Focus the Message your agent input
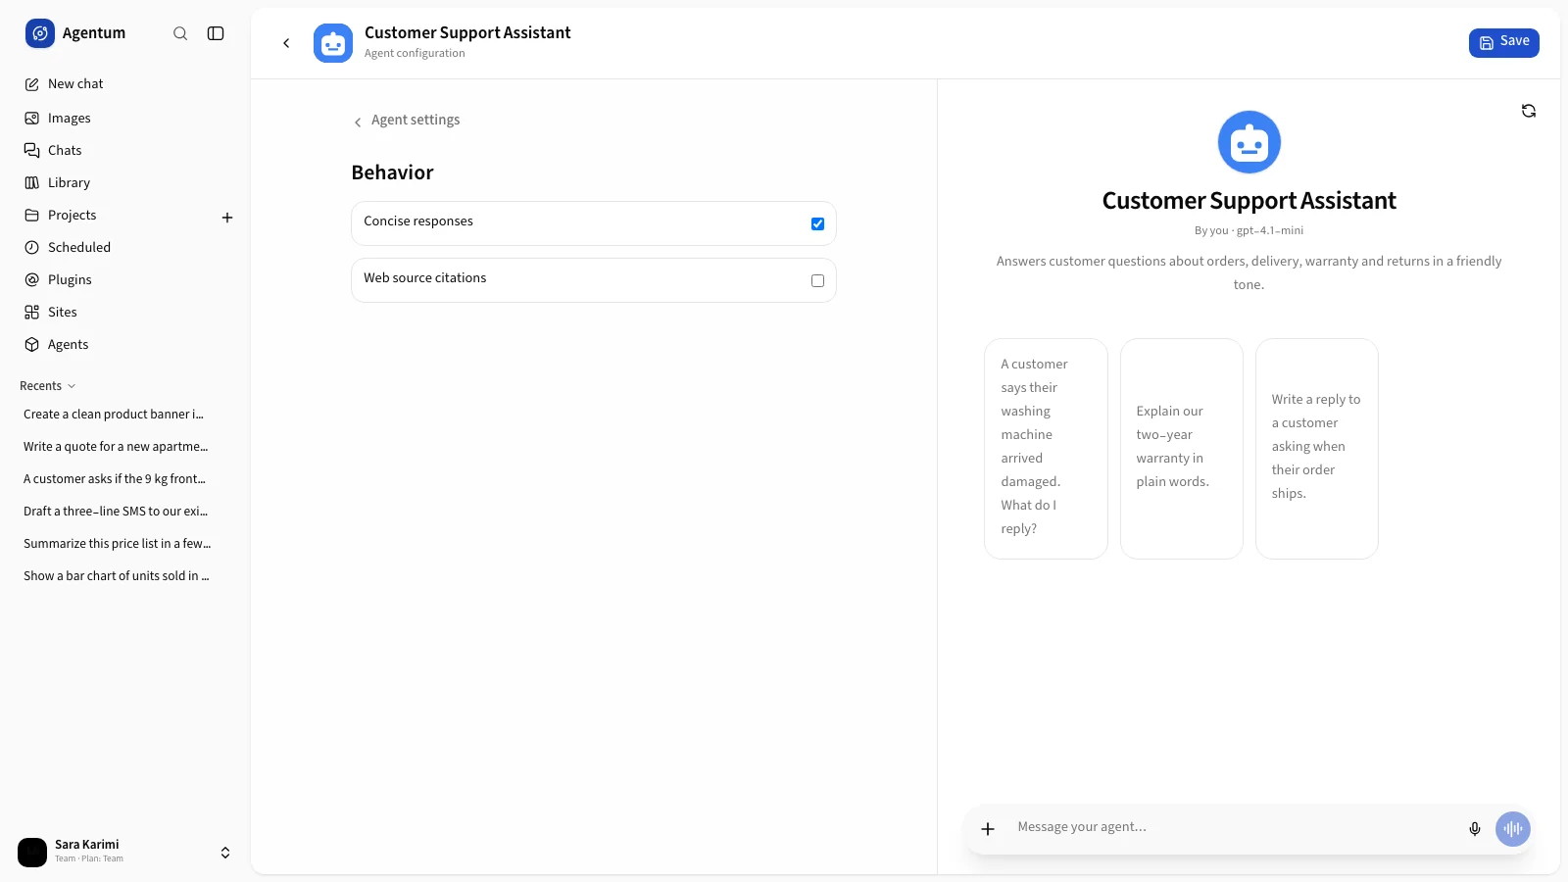The image size is (1568, 882). coord(1235,828)
